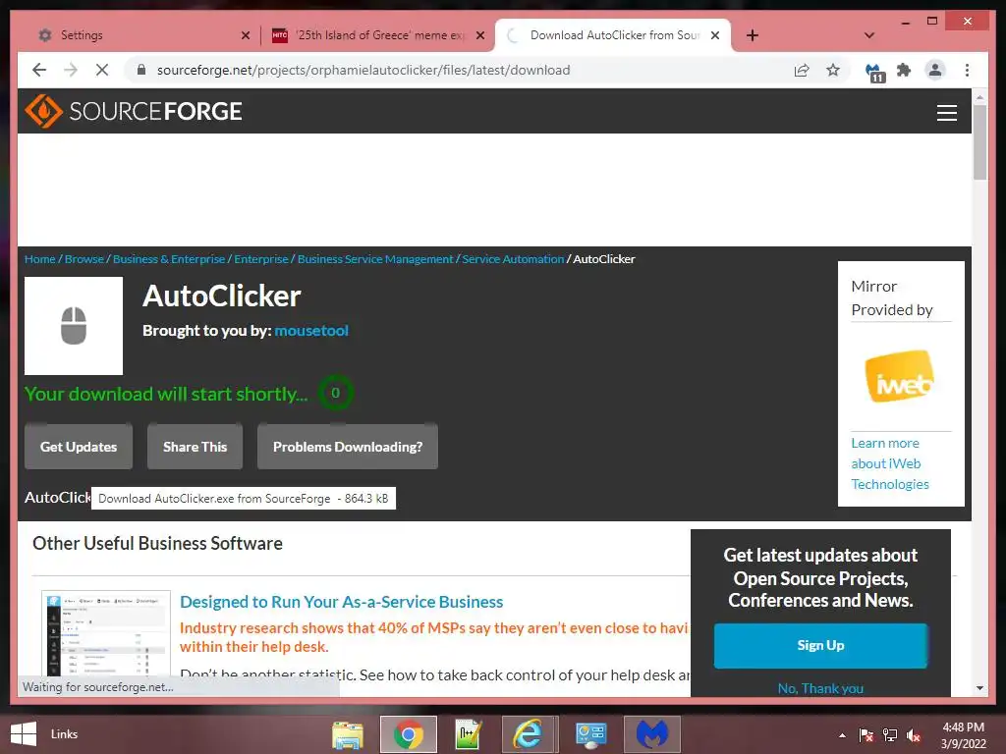Image resolution: width=1006 pixels, height=754 pixels.
Task: Click the page scrollbar thumb
Action: tap(979, 142)
